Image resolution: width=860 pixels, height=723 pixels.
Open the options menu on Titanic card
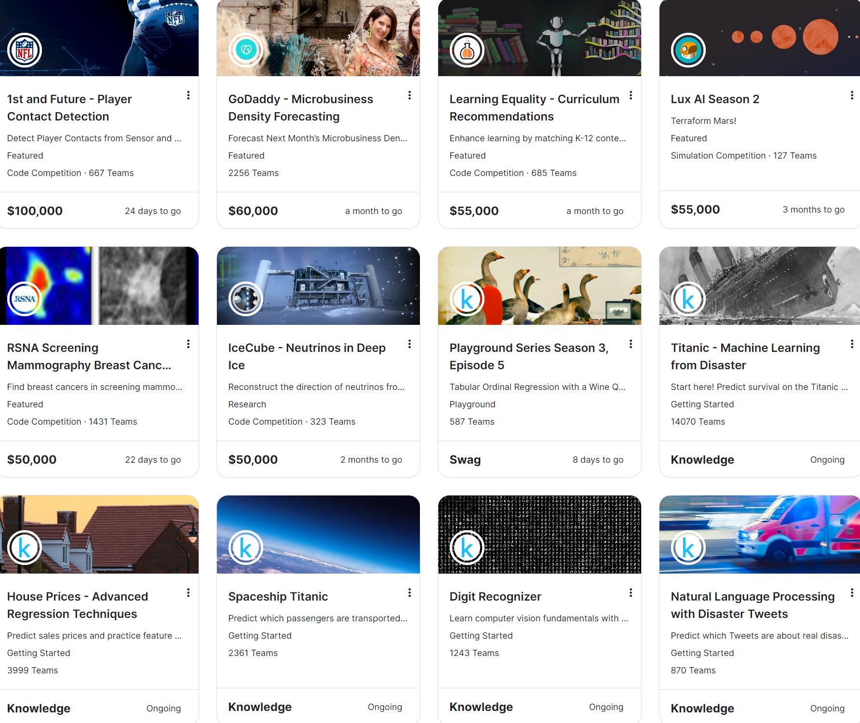click(x=851, y=344)
